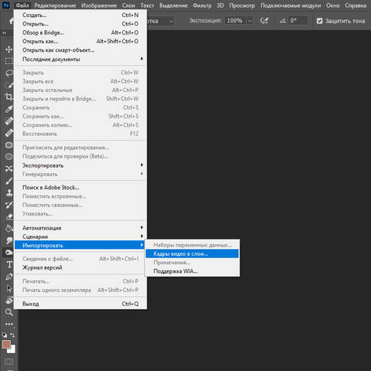Select the Clone Stamp tool

pos(9,192)
